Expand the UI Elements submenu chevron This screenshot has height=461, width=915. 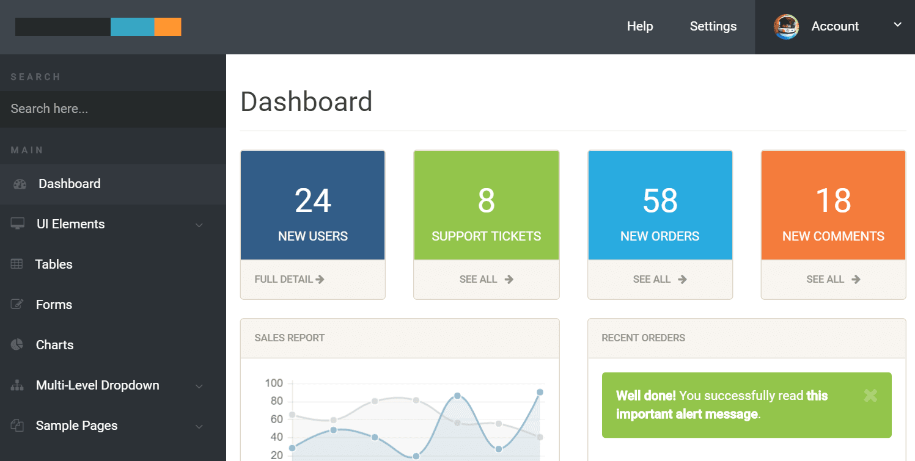pyautogui.click(x=199, y=225)
